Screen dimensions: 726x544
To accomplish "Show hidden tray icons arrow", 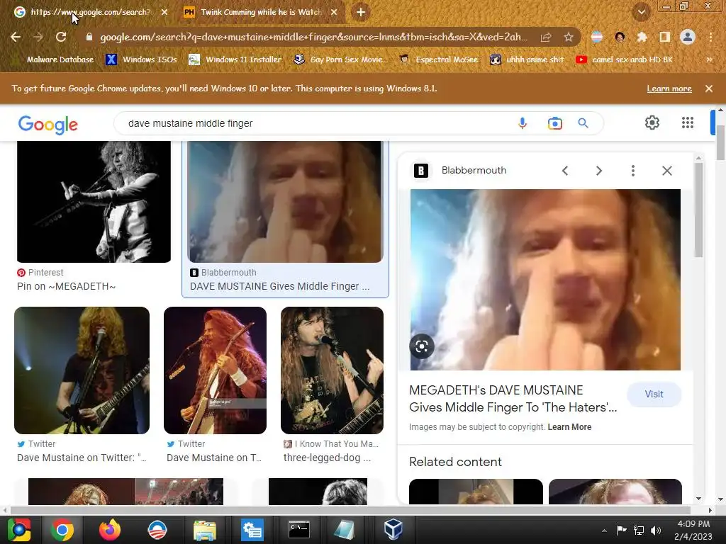I will pos(604,531).
